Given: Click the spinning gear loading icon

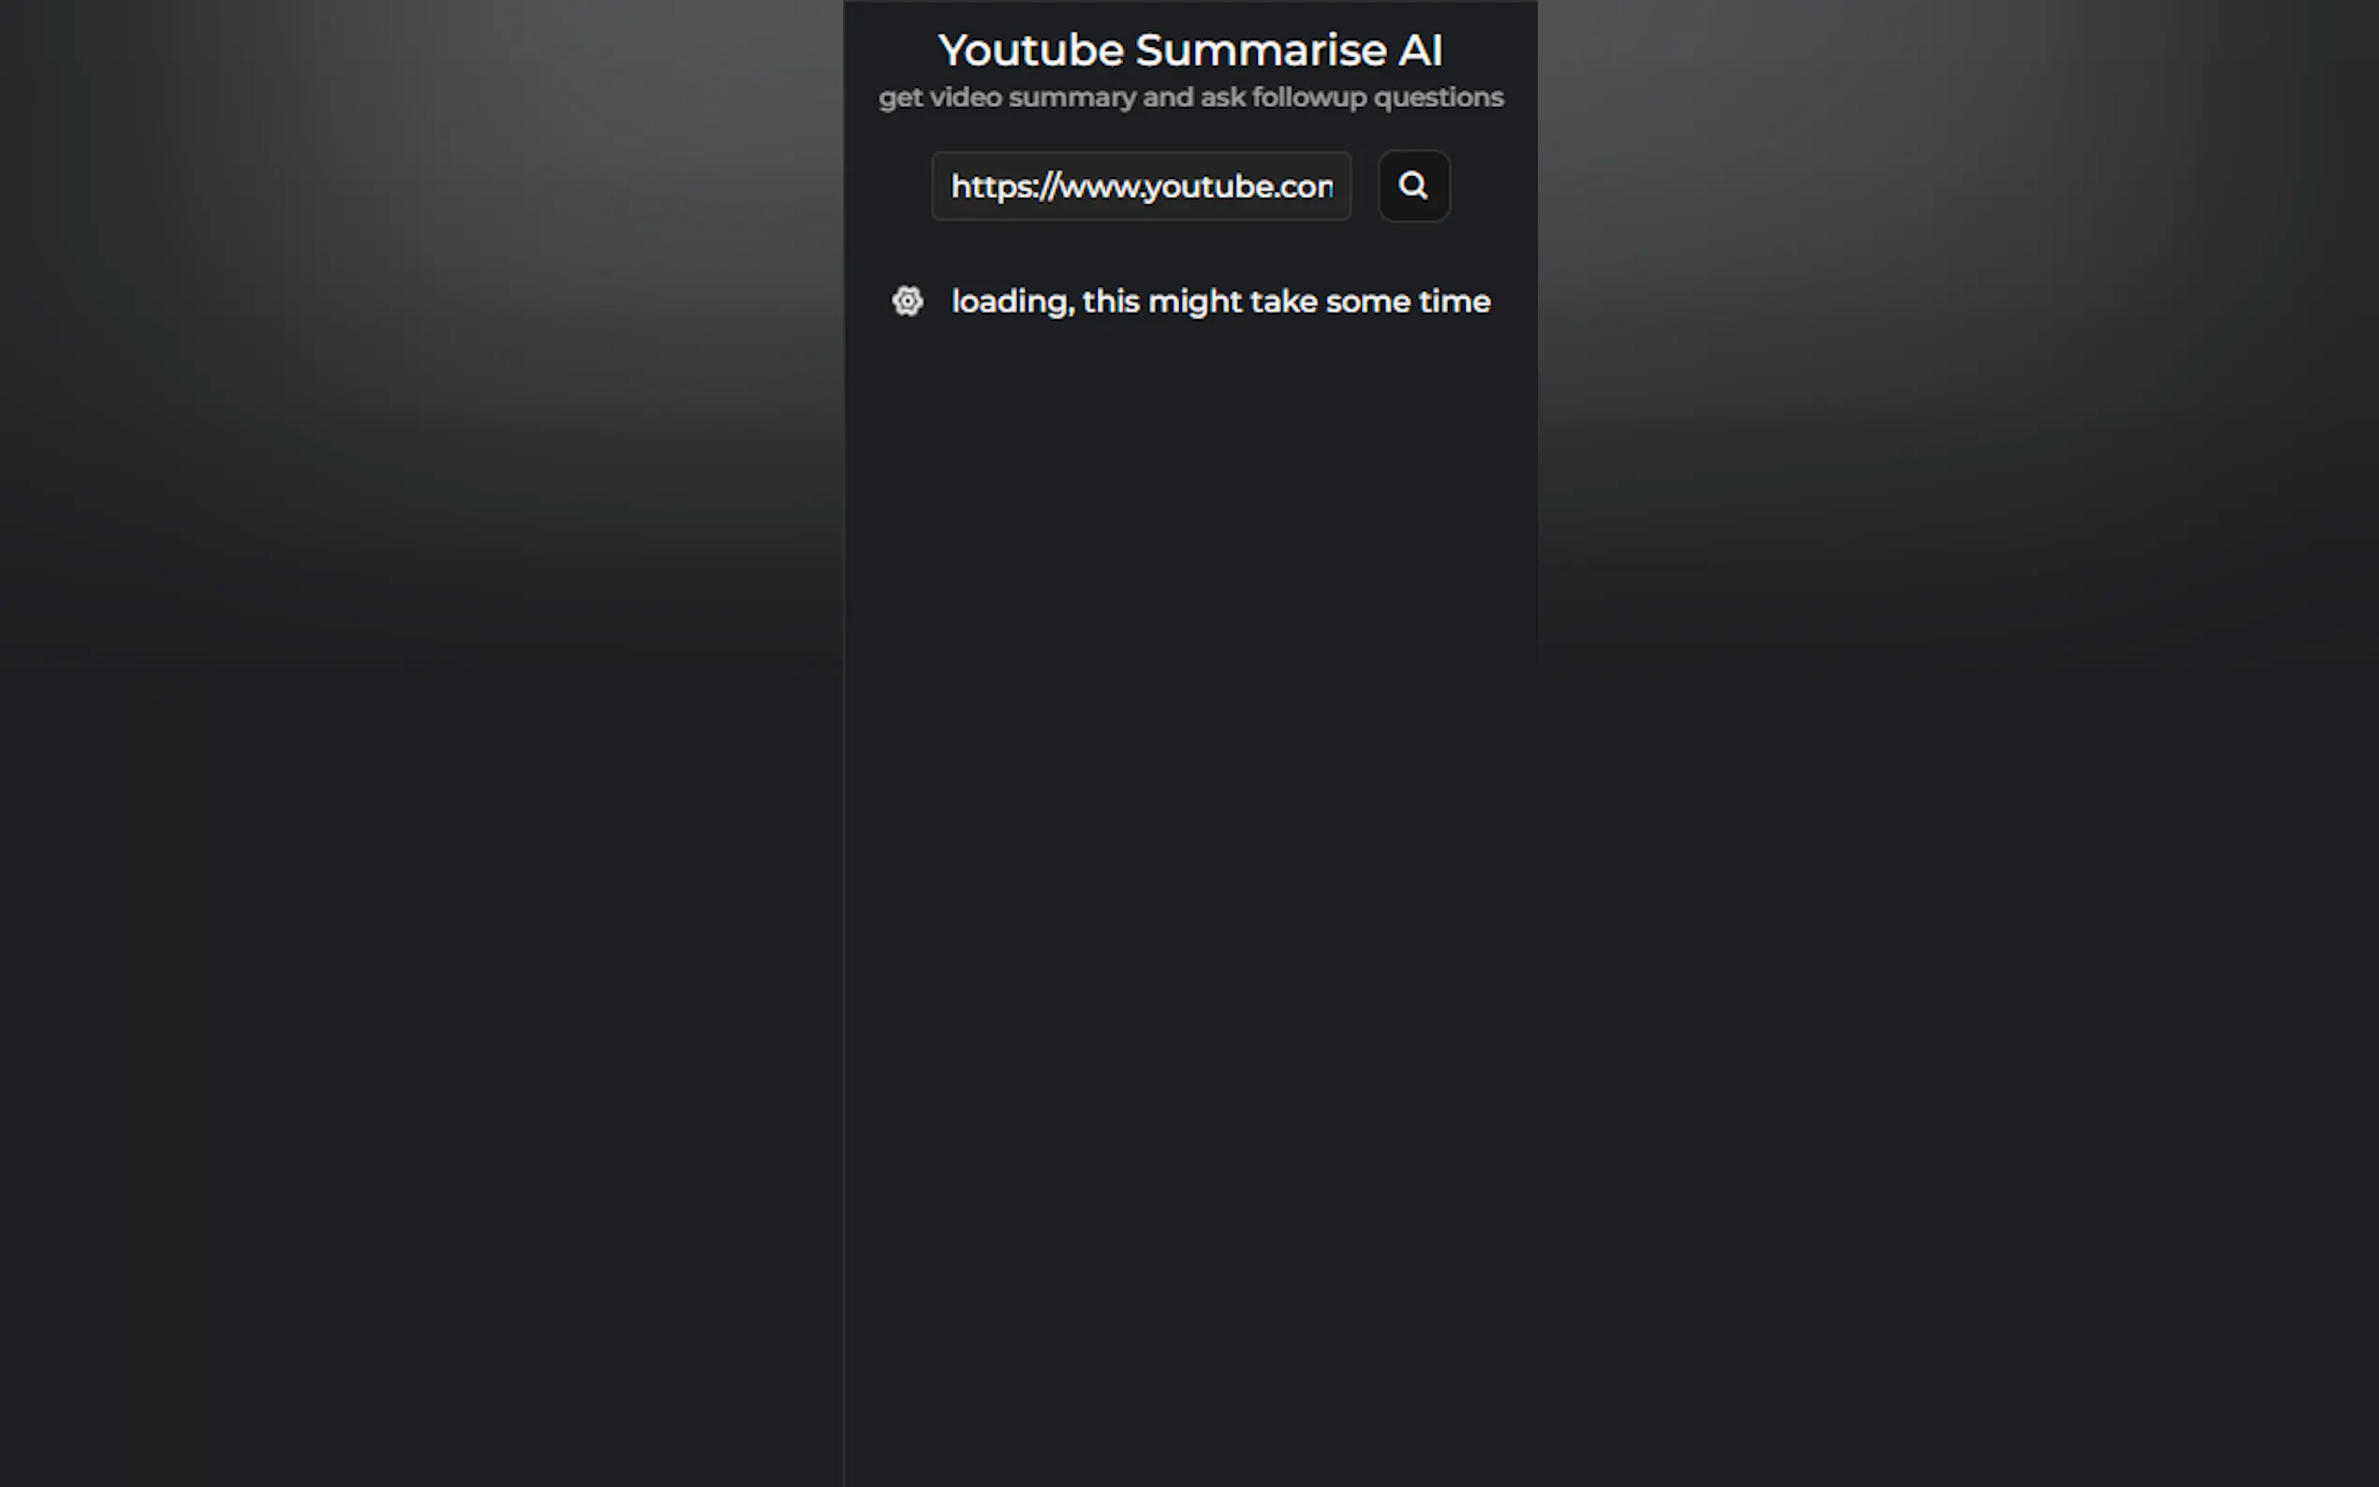Looking at the screenshot, I should (x=907, y=301).
